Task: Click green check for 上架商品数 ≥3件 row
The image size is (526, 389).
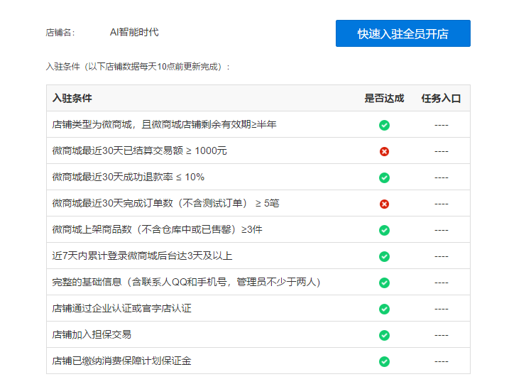Action: point(384,231)
